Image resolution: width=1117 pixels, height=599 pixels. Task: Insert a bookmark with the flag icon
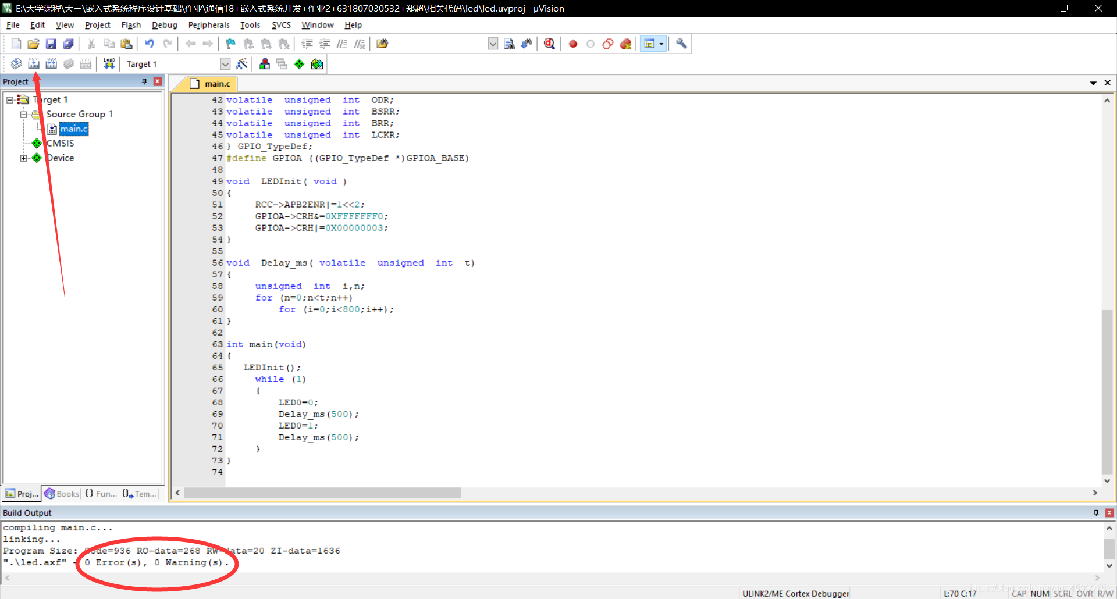(231, 44)
